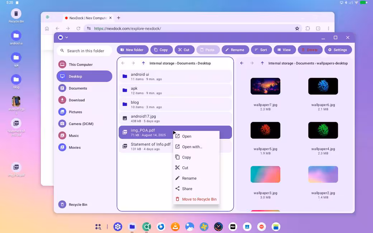Image resolution: width=373 pixels, height=233 pixels.
Task: Open browser three-dot menu
Action: click(329, 29)
